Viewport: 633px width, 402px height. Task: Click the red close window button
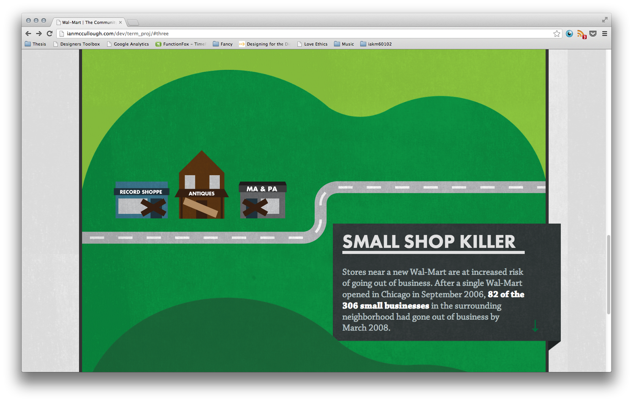(x=28, y=20)
